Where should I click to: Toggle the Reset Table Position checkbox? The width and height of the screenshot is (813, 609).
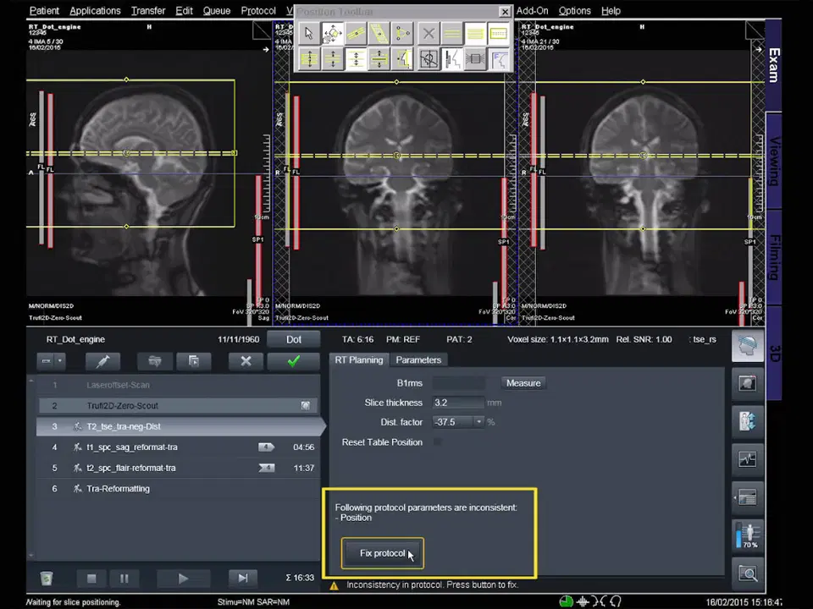[x=438, y=442]
